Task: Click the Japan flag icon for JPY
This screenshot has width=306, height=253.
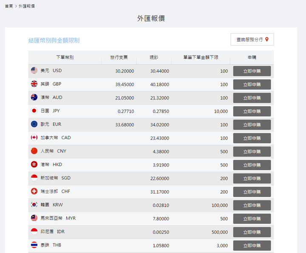Action: pyautogui.click(x=34, y=111)
